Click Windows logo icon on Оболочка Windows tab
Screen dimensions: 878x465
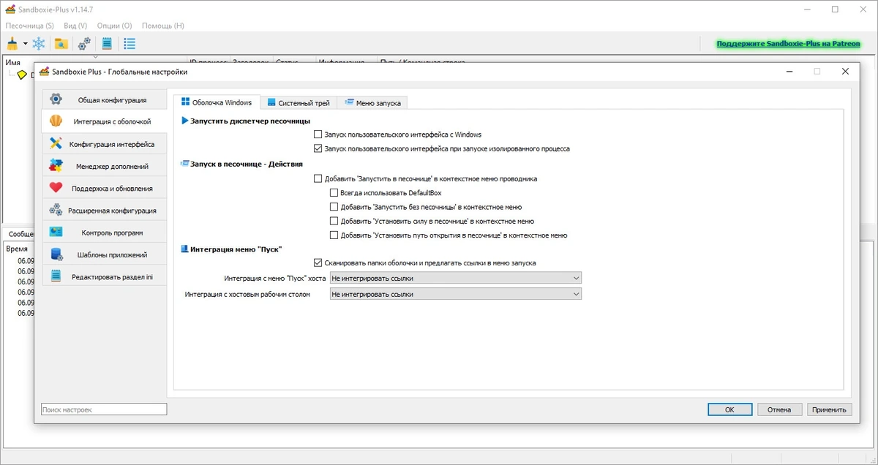pos(185,102)
